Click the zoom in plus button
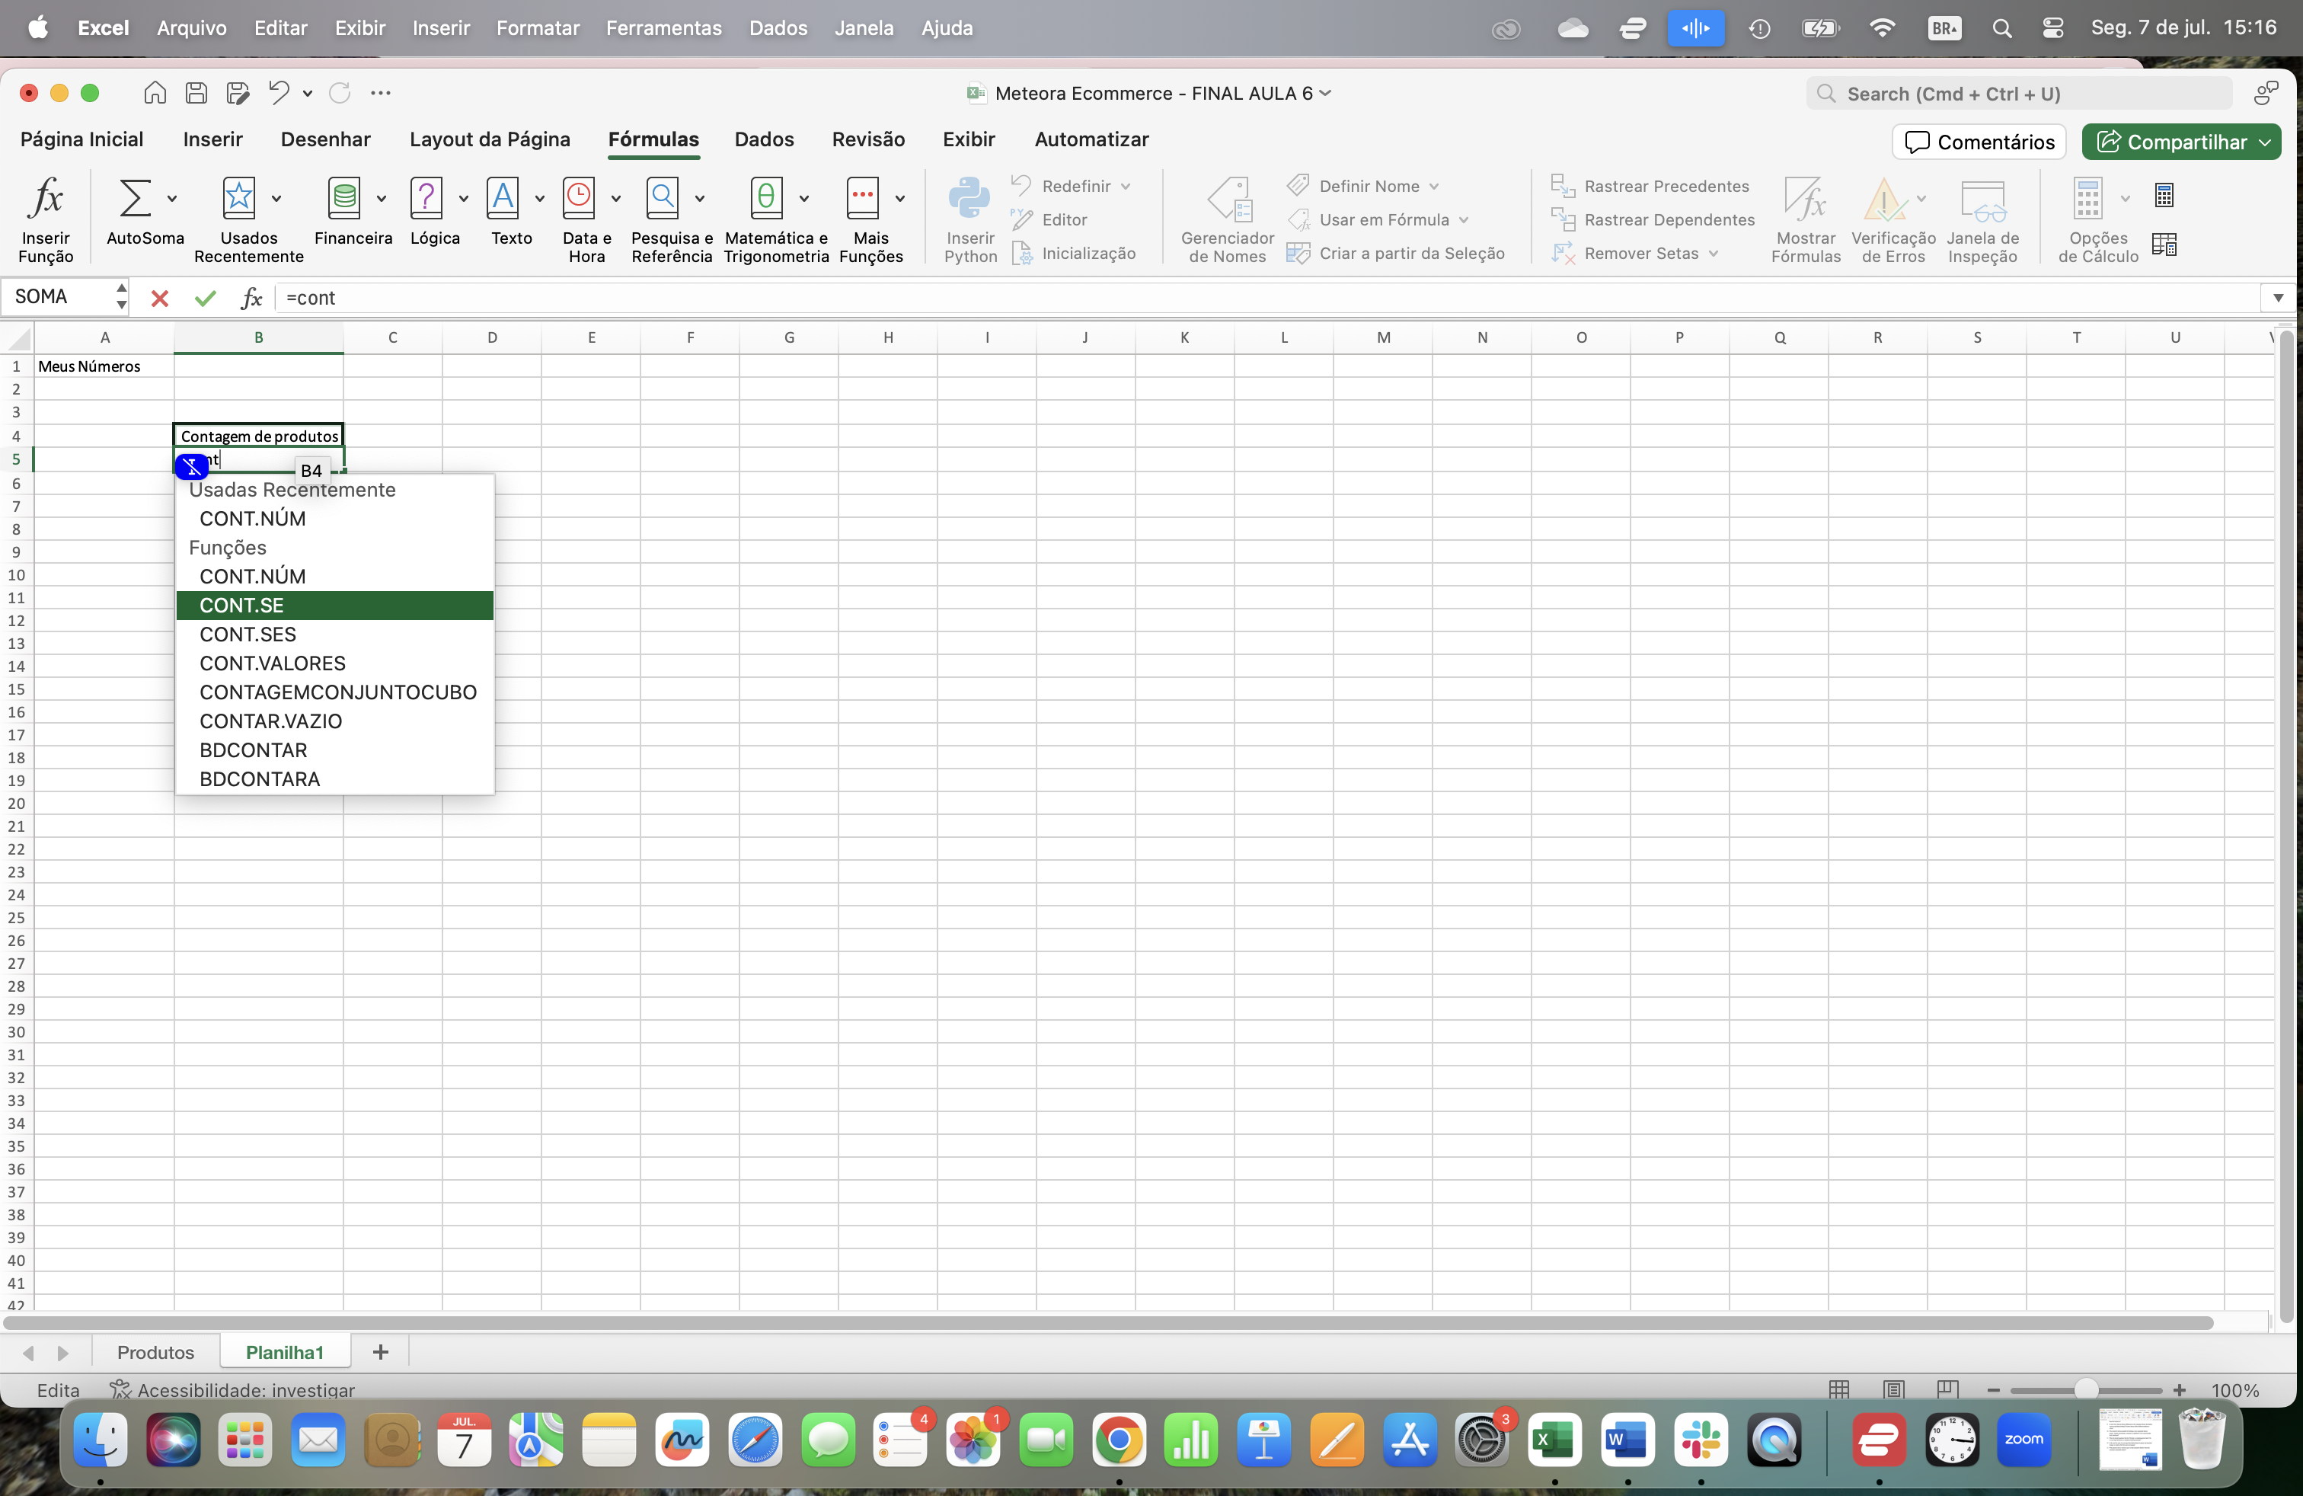Screen dimensions: 2303x1496 (x=2179, y=1389)
